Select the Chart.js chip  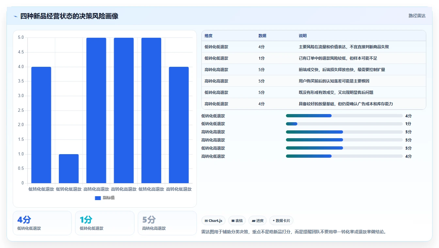(x=213, y=221)
